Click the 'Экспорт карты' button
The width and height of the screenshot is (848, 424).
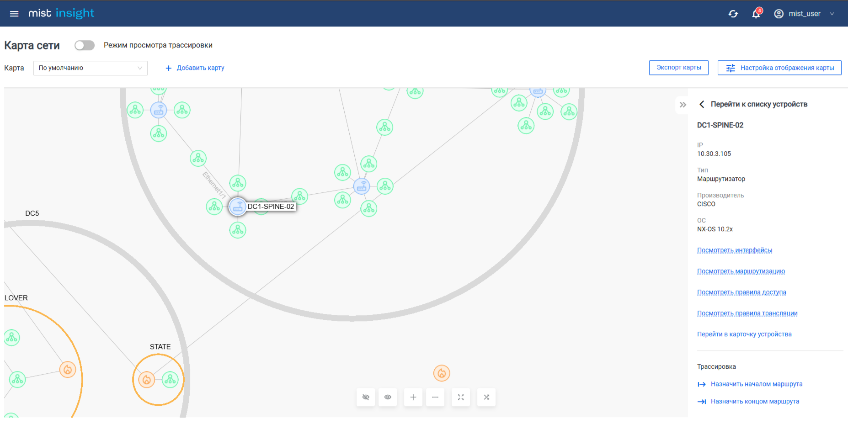(x=679, y=68)
